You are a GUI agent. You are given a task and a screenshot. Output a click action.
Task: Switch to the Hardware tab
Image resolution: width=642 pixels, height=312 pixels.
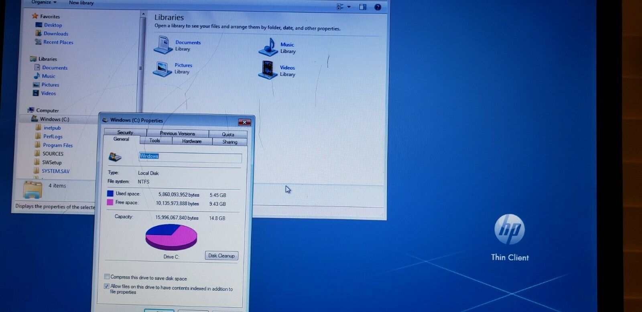coord(192,141)
